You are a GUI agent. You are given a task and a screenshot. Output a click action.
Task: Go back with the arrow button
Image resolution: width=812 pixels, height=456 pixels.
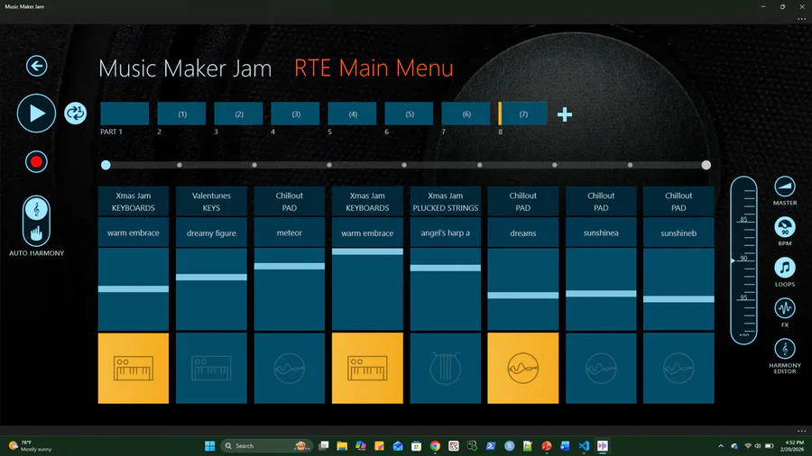pyautogui.click(x=36, y=66)
